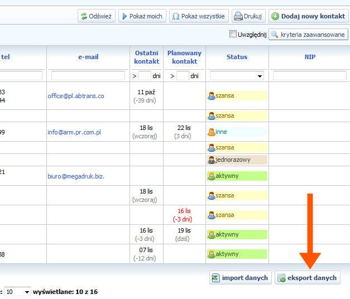
Task: Click the jednorazowy status badge
Action: click(x=233, y=160)
